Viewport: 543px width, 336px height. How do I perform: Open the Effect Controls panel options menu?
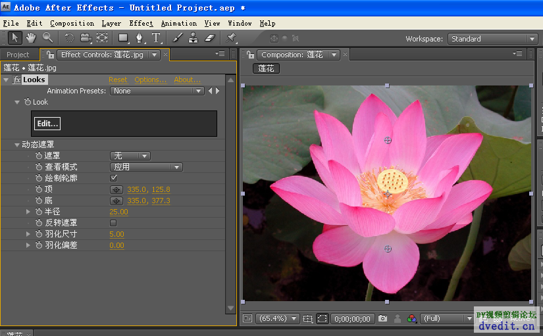pyautogui.click(x=220, y=54)
